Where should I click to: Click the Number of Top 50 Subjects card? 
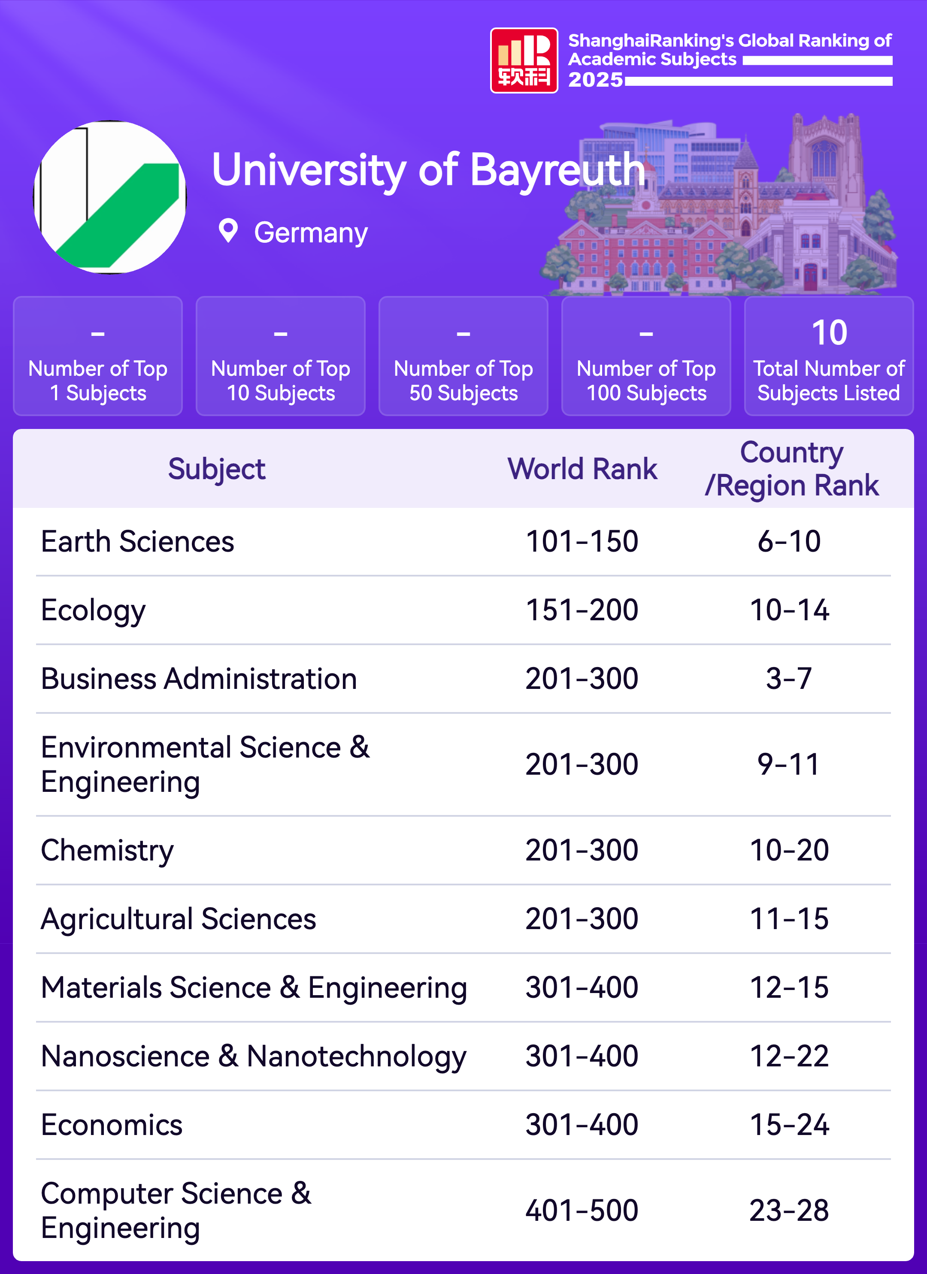(x=463, y=356)
